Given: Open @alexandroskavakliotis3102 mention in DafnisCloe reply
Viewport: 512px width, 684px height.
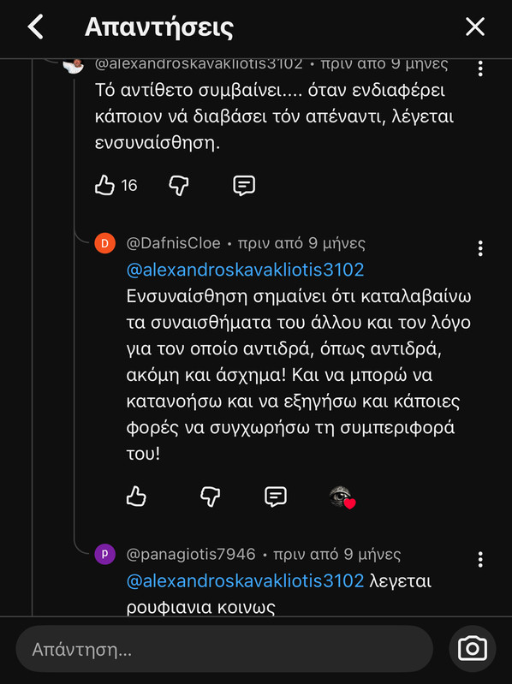Looking at the screenshot, I should click(x=245, y=270).
